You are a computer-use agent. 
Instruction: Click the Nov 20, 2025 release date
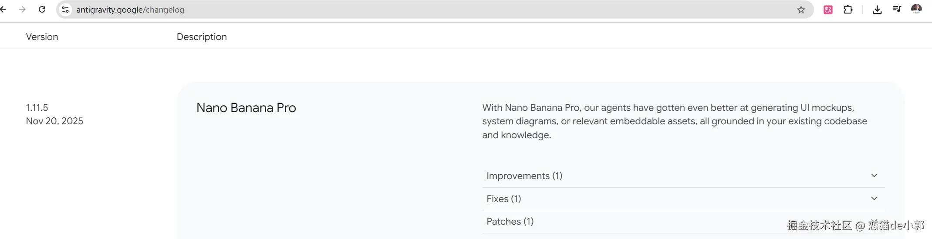click(x=54, y=121)
